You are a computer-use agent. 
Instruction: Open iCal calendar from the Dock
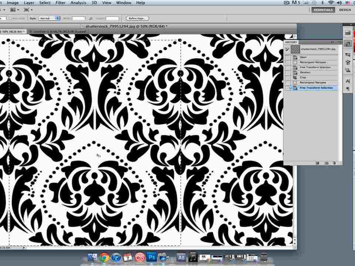click(x=128, y=257)
